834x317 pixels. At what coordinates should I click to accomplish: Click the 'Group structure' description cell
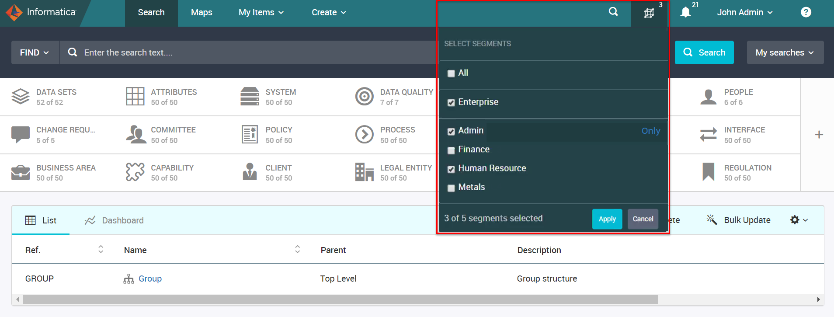point(547,279)
